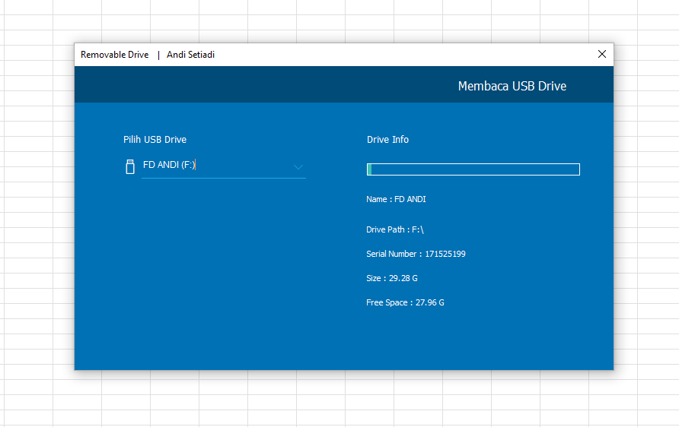The width and height of the screenshot is (679, 427).
Task: Expand the USB drive dropdown chevron
Action: tap(298, 166)
